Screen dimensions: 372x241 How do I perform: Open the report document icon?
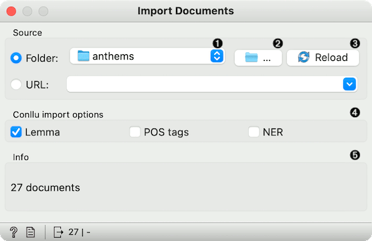coord(30,232)
